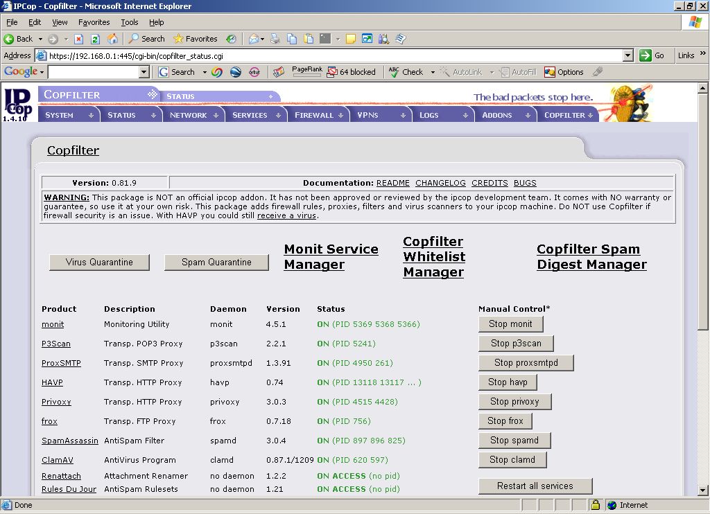Click the padlock icon in status bar
This screenshot has width=710, height=514.
tap(596, 504)
